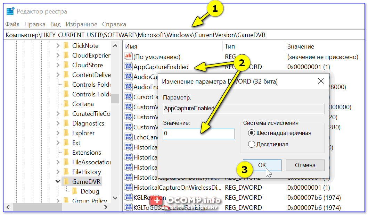The image size is (368, 215).
Task: Click the EchoCan... value DWORD icon
Action: point(128,137)
